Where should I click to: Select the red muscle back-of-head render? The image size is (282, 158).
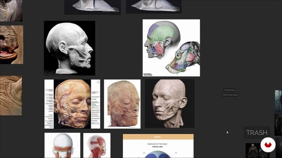97,145
